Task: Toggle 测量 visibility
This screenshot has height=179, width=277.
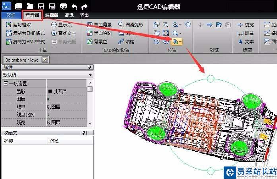Action: point(246,33)
